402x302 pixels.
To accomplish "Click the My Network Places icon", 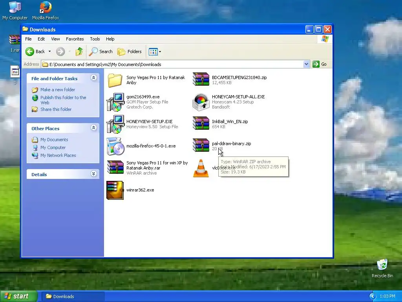I will tap(35, 155).
